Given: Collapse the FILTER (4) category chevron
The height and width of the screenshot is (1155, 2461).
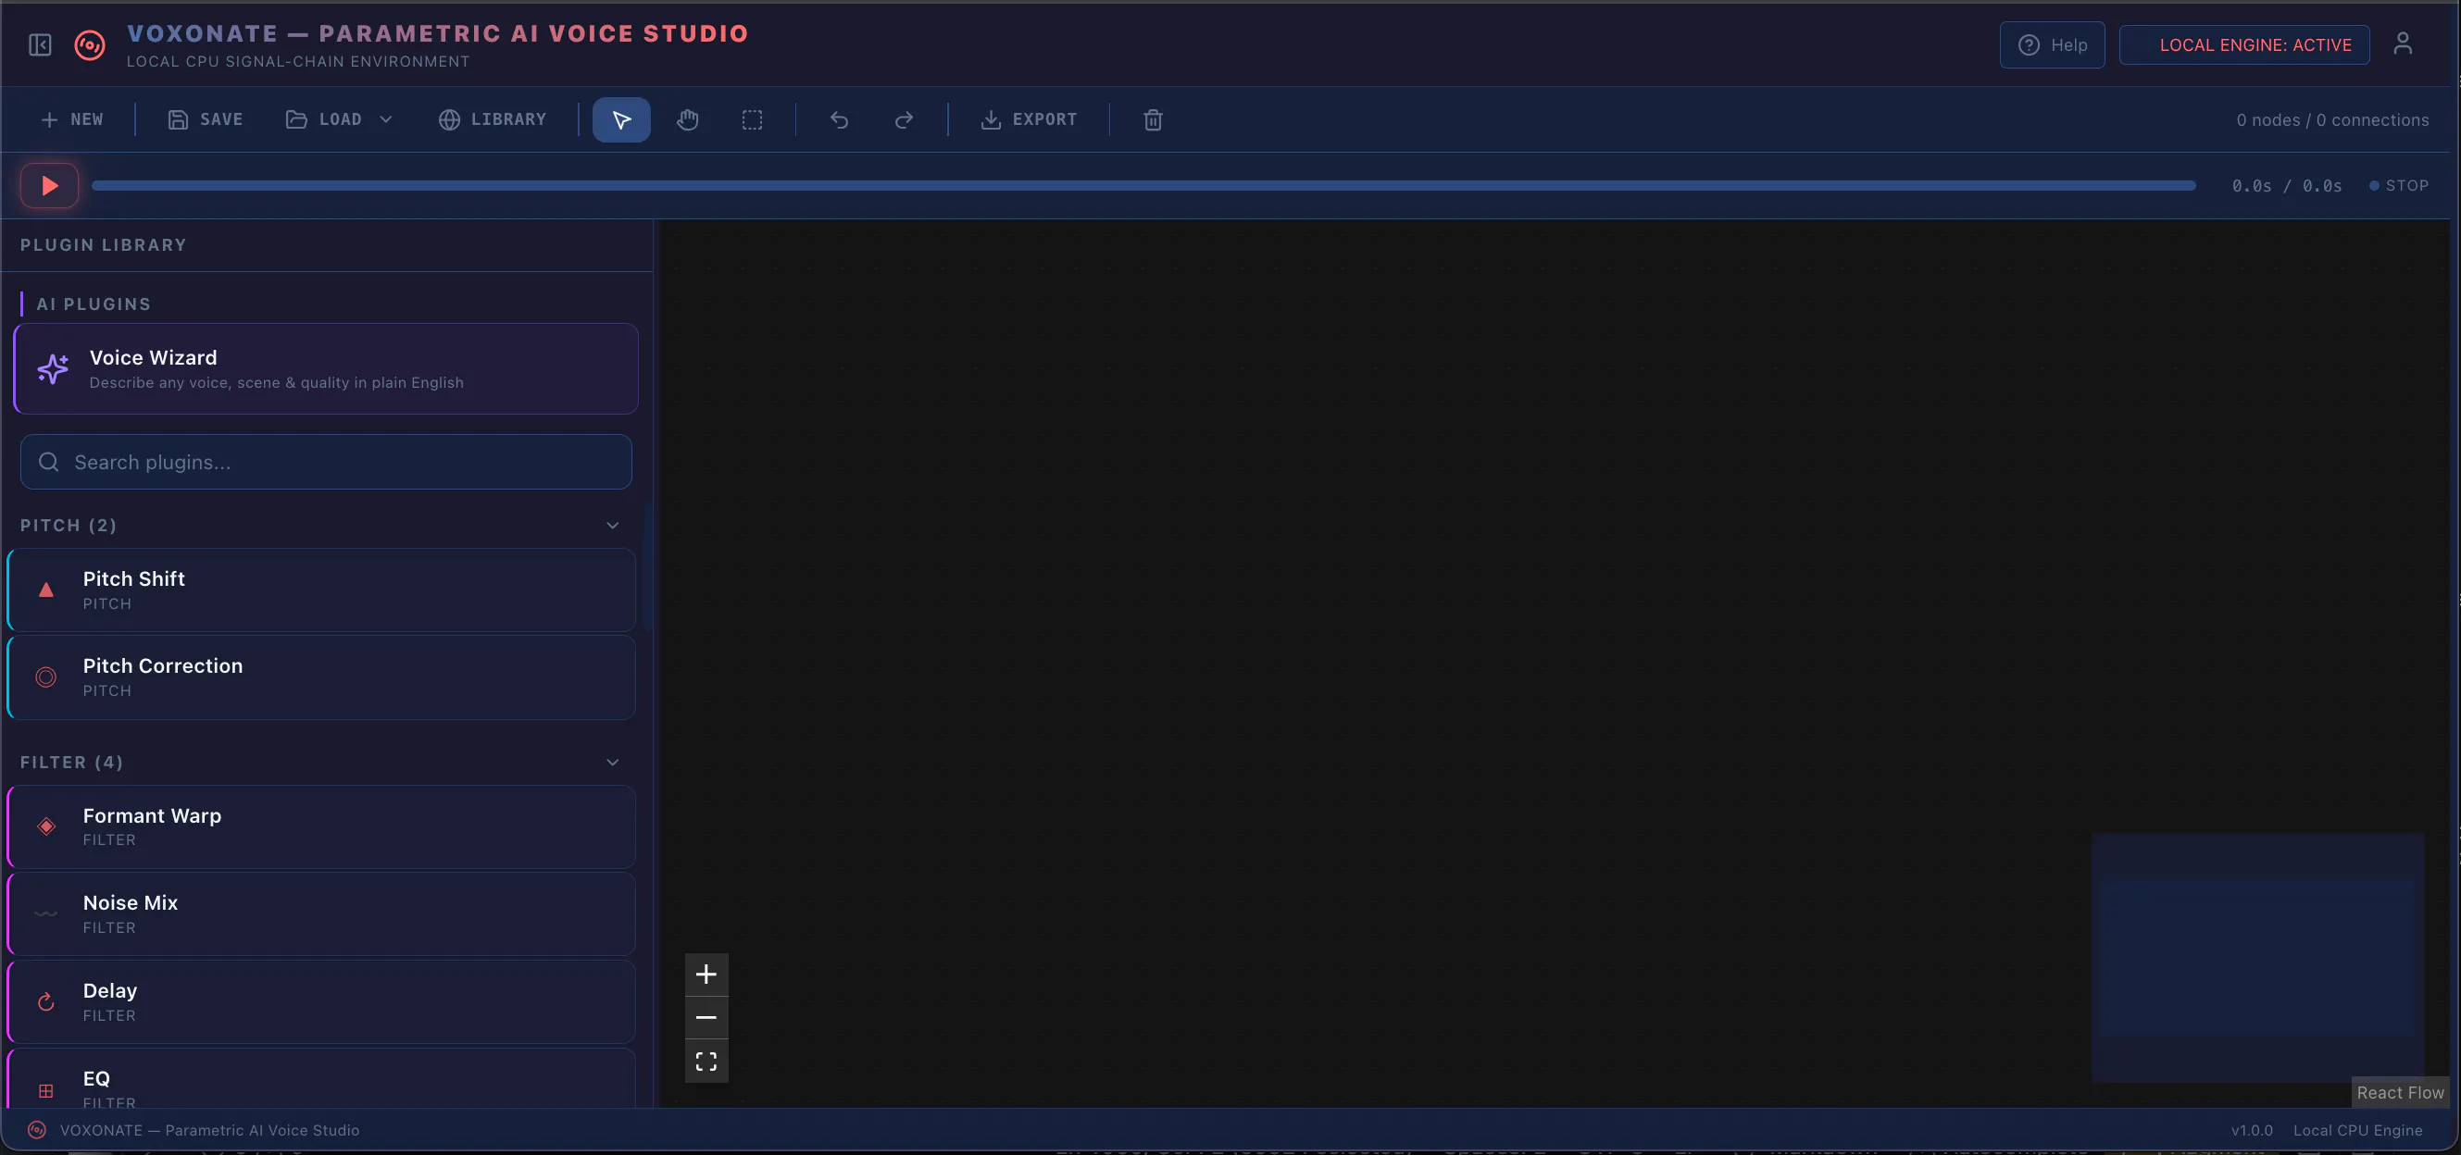Looking at the screenshot, I should [x=613, y=763].
